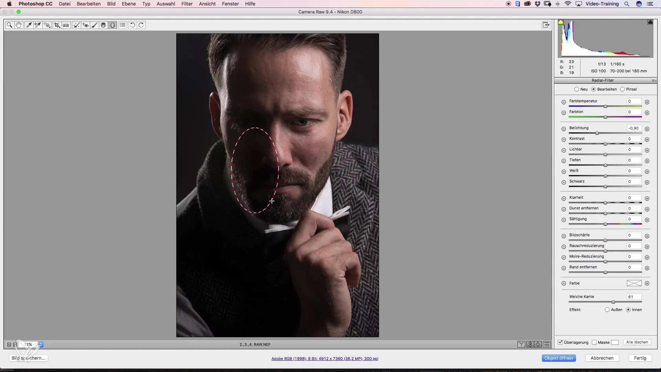Set effect to Innen
Screen dimensions: 661x372
(628, 310)
